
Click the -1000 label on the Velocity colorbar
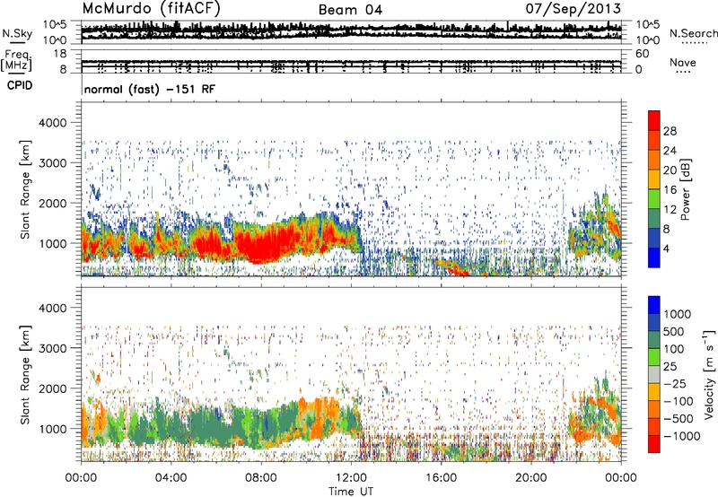(681, 436)
